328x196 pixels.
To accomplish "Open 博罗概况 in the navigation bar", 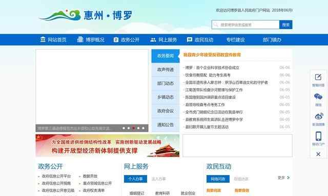I will pos(91,40).
